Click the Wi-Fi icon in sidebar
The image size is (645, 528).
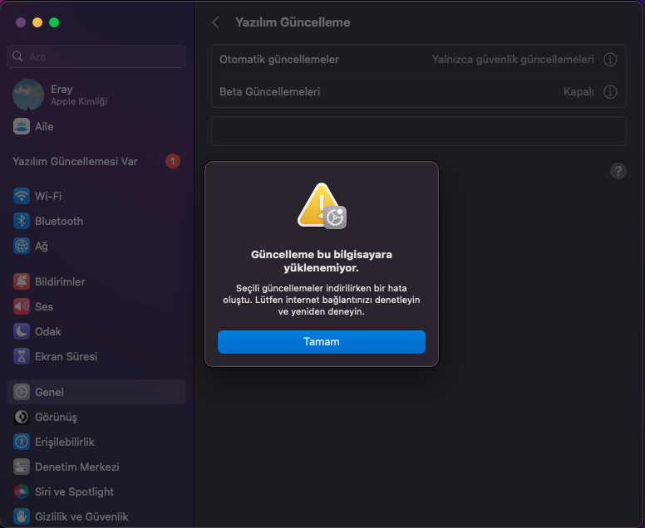[x=22, y=197]
